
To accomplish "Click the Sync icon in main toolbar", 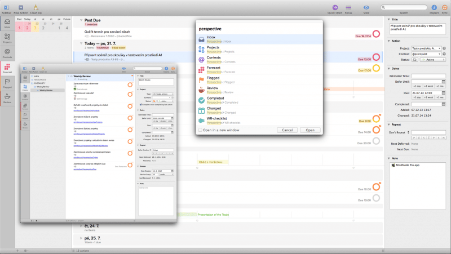I will click(444, 7).
